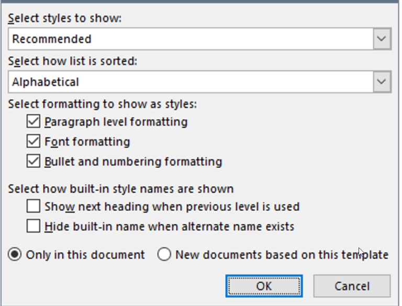Enable Show next heading when previous level is used
402x306 pixels.
[33, 206]
